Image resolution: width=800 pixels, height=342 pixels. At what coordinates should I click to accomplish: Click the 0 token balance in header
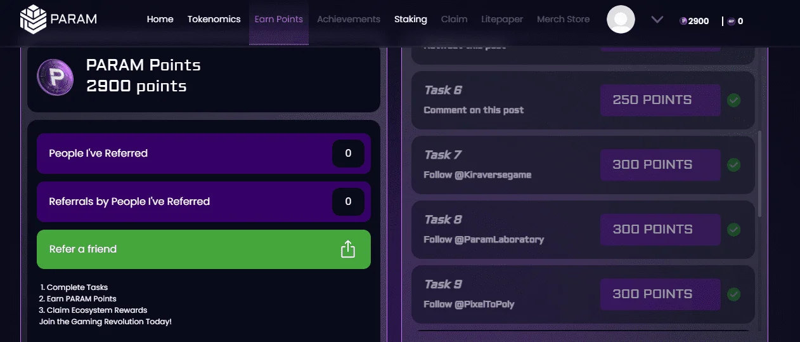[x=740, y=21]
